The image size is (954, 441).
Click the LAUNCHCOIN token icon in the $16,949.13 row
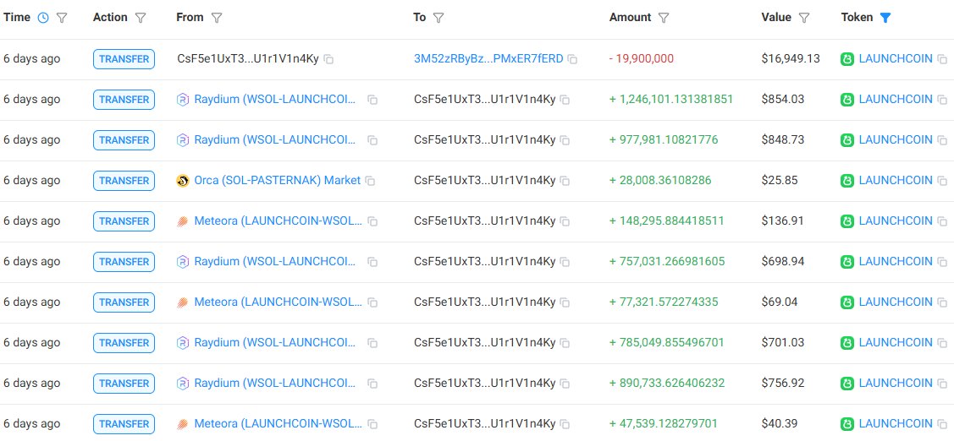coord(846,59)
